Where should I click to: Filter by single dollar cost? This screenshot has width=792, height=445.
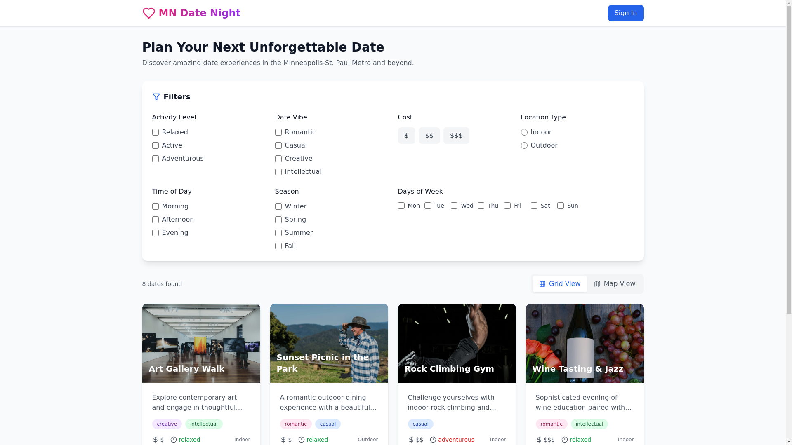pos(407,136)
